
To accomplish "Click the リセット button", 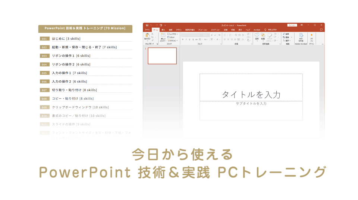I will click(171, 37).
